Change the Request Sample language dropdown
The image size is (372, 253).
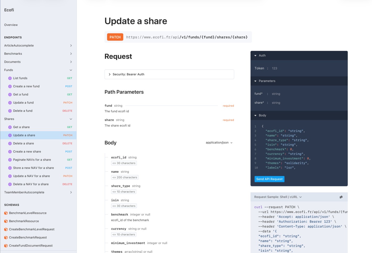pos(278,197)
